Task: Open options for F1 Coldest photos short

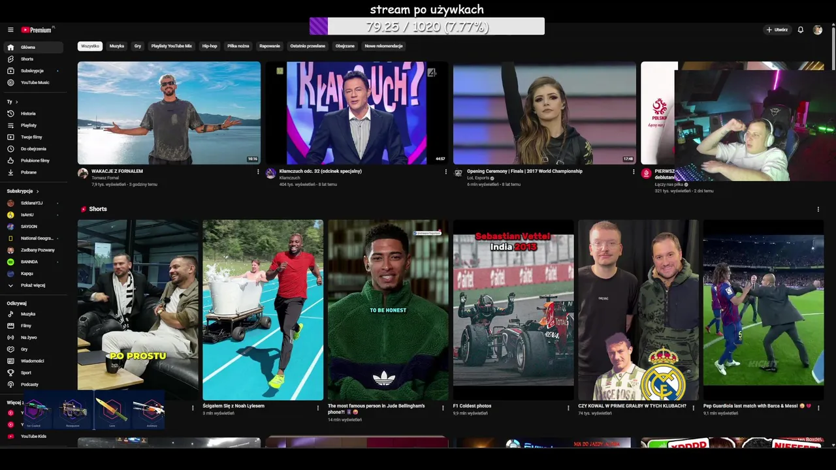Action: pos(568,408)
